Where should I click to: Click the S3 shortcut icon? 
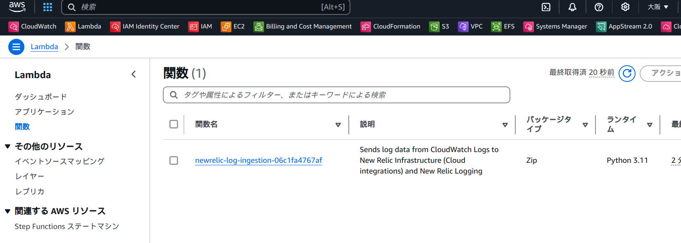(434, 26)
